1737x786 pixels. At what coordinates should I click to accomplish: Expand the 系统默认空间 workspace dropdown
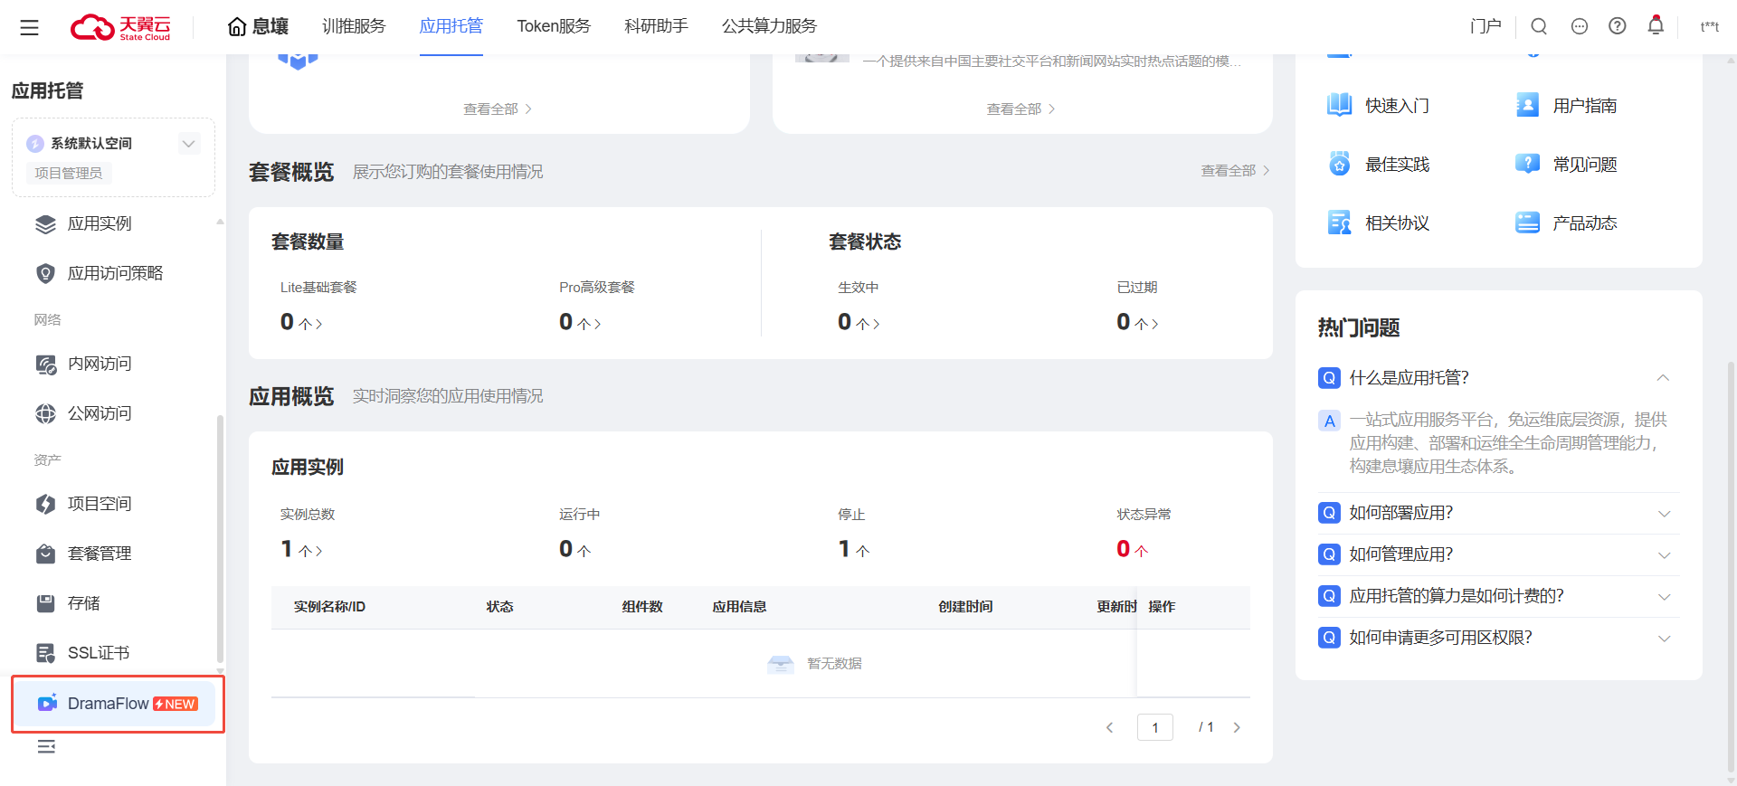pos(188,144)
